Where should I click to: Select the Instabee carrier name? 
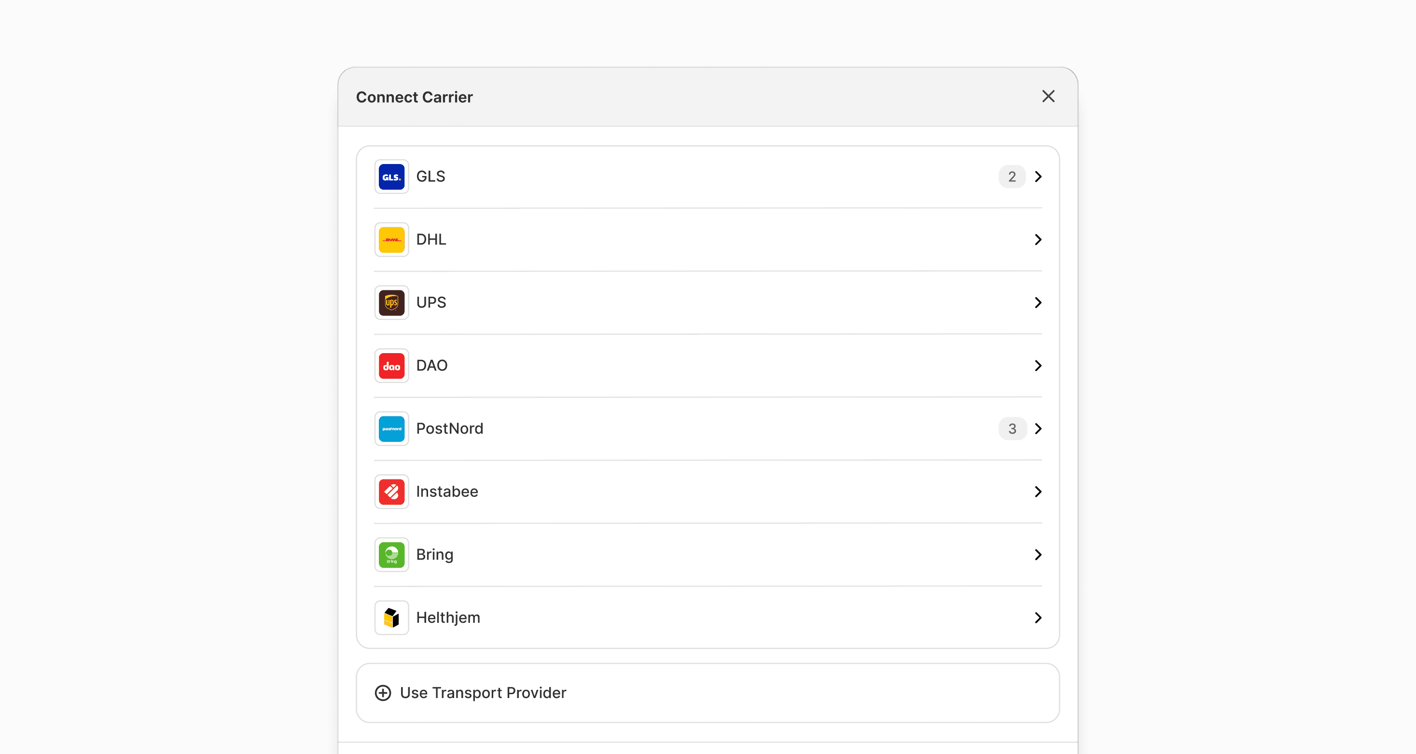coord(447,492)
